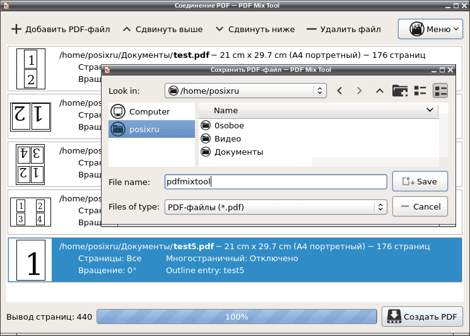
Task: Open the Меню dropdown button
Action: point(430,29)
